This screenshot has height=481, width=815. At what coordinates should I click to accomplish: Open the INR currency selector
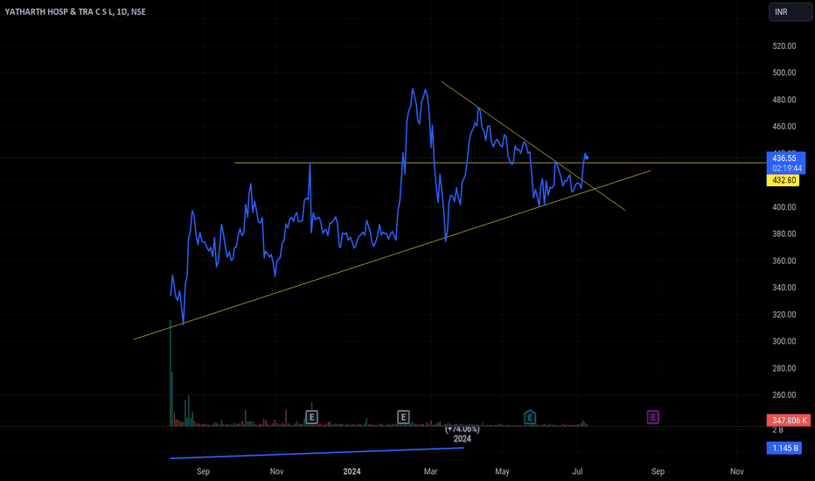[790, 11]
